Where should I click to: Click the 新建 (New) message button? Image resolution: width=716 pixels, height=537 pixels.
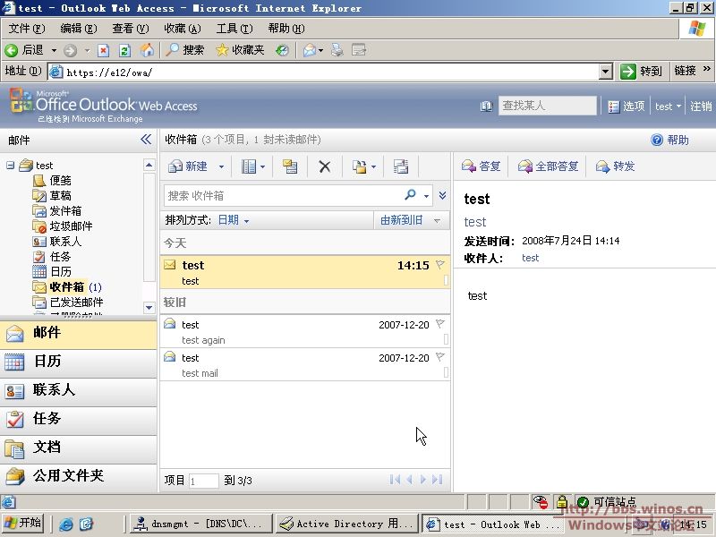click(x=188, y=166)
